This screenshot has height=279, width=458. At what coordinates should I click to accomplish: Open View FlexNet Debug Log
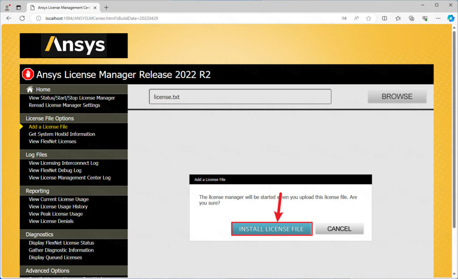(55, 171)
